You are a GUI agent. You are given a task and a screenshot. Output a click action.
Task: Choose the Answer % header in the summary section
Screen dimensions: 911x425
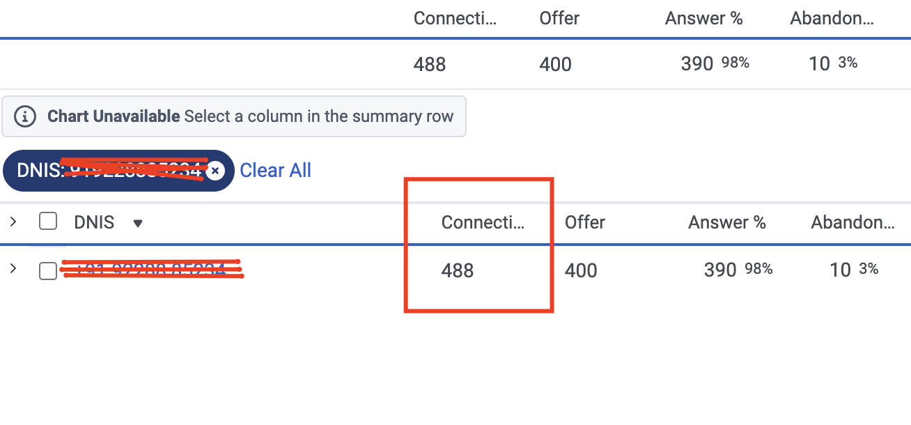[703, 19]
